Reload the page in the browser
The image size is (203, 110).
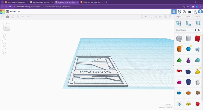coord(10,7)
